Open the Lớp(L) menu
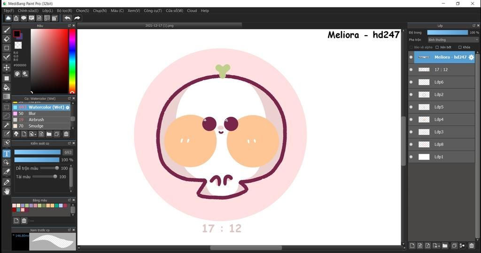 point(47,11)
